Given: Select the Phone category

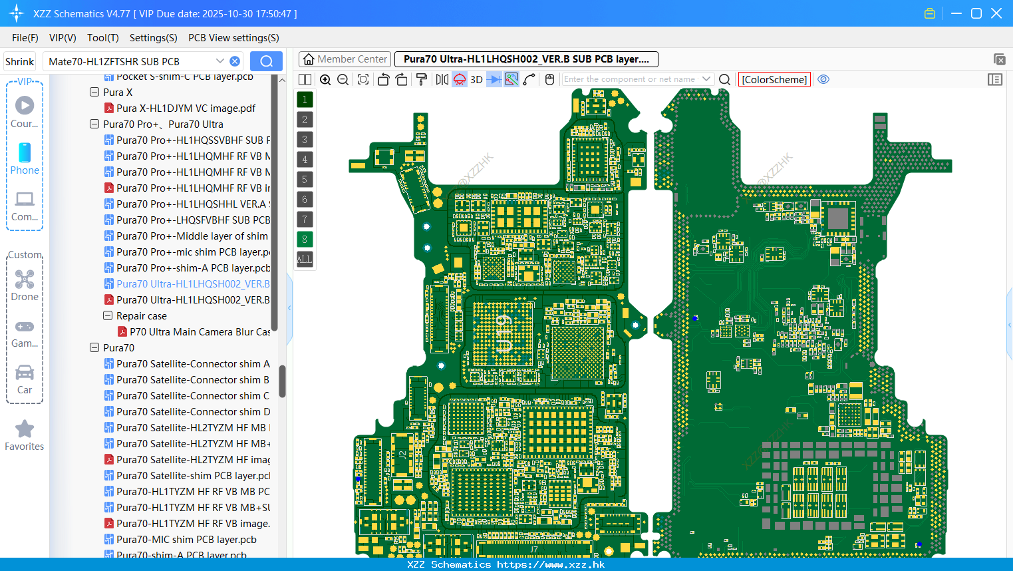Looking at the screenshot, I should [25, 158].
